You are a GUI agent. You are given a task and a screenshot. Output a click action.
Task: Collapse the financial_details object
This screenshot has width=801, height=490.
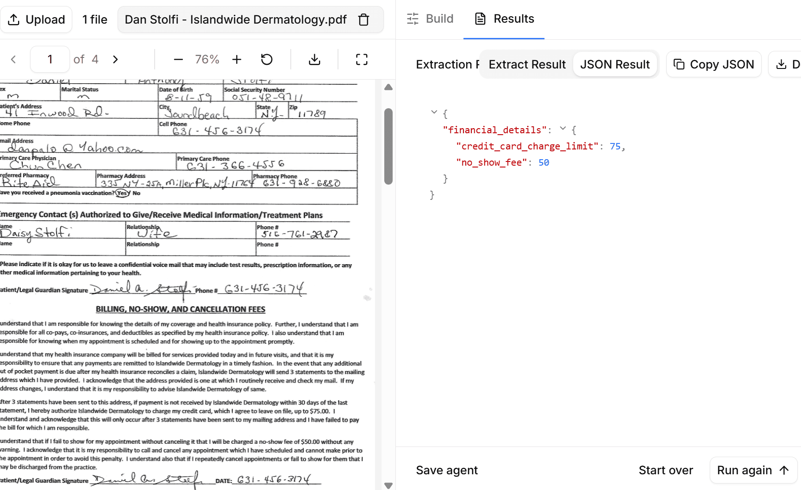(x=563, y=128)
